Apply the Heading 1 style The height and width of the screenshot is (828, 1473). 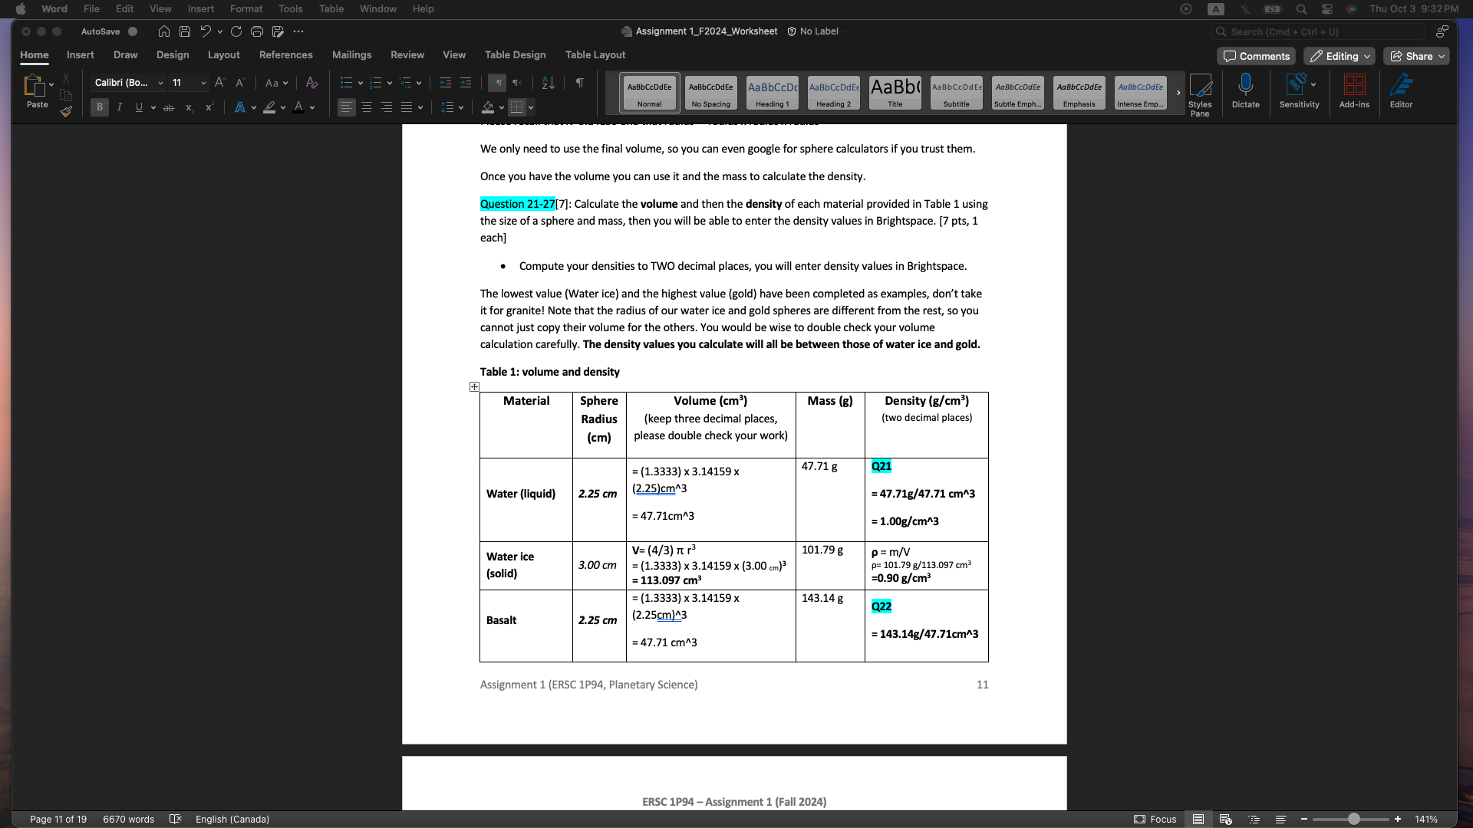tap(772, 93)
